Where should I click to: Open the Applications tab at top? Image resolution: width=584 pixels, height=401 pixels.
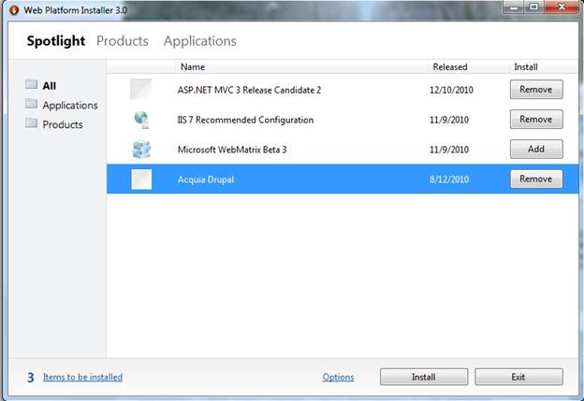[199, 41]
